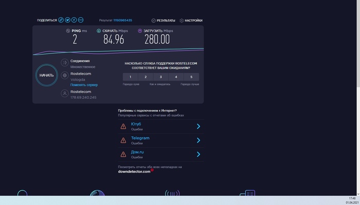Image resolution: width=360 pixels, height=205 pixels.
Task: Expand Ютуб row chevron arrow
Action: pos(199,126)
